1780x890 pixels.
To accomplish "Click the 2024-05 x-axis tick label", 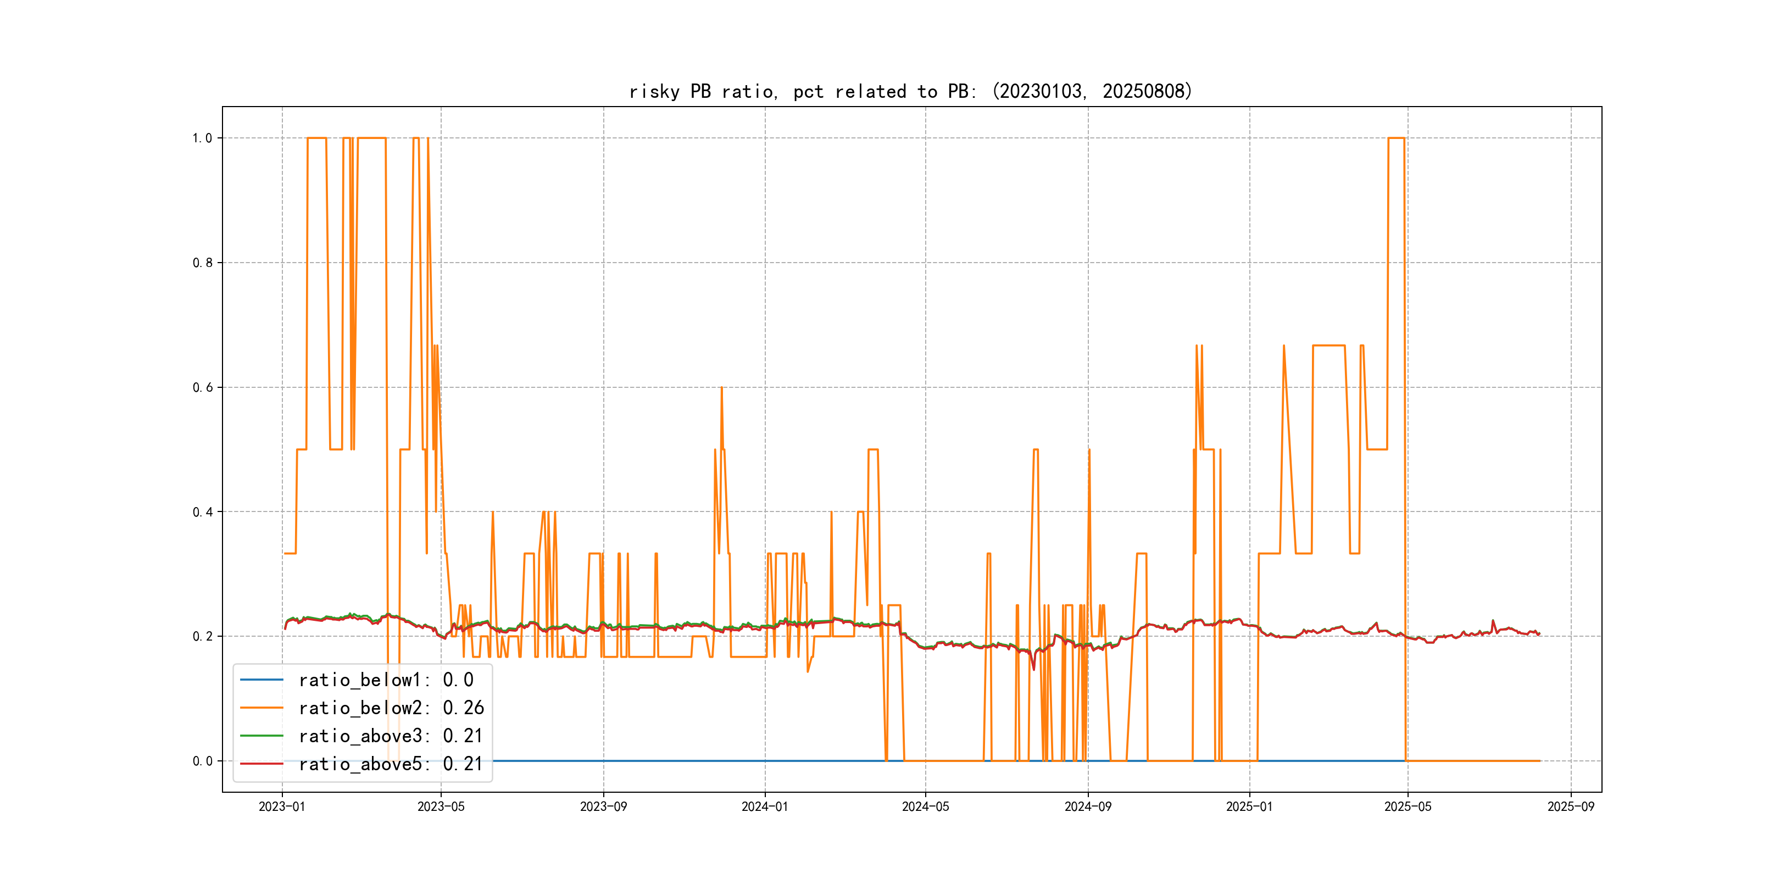I will (x=925, y=806).
